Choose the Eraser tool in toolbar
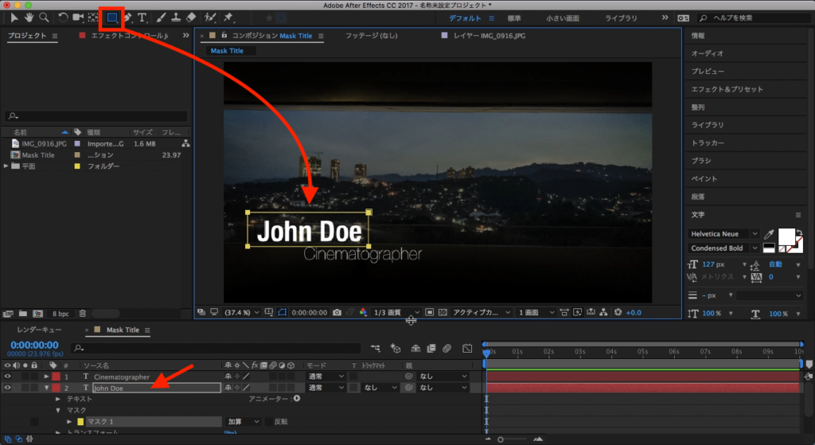 click(x=190, y=17)
